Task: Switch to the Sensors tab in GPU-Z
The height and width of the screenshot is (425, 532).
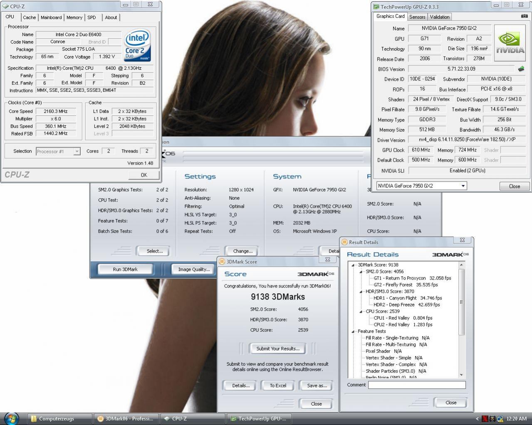Action: pyautogui.click(x=417, y=17)
